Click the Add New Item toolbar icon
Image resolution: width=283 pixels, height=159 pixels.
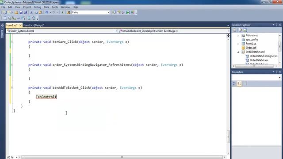pos(9,12)
